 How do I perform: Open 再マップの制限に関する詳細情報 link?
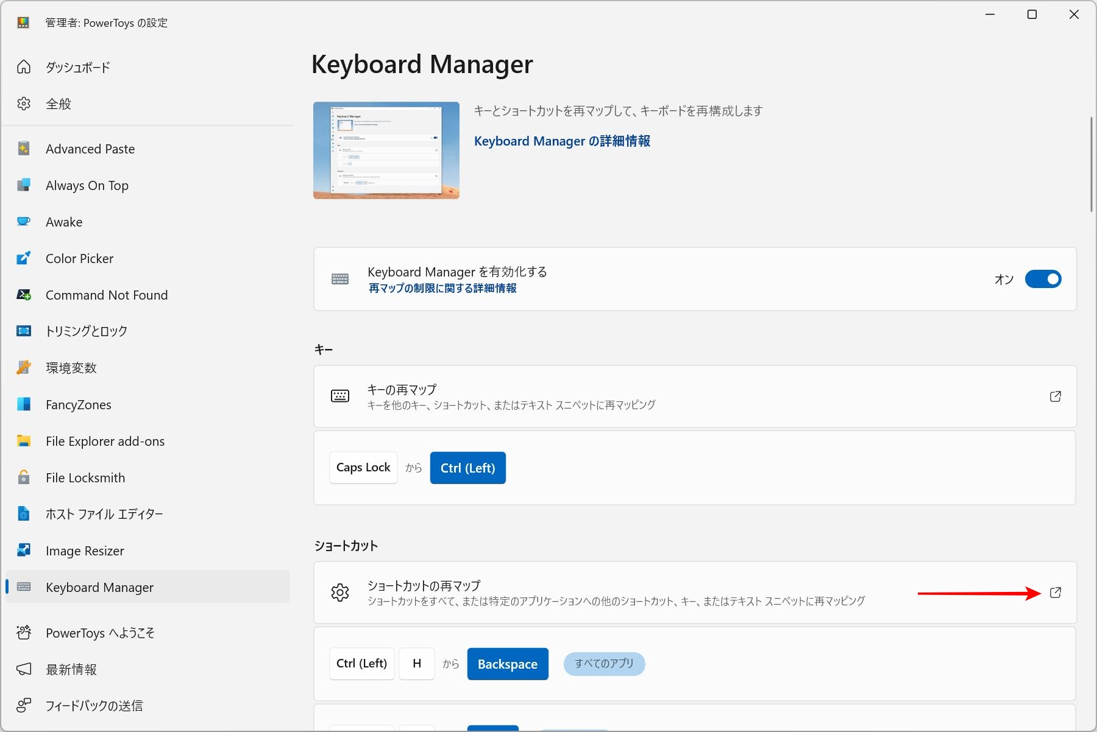pyautogui.click(x=442, y=288)
